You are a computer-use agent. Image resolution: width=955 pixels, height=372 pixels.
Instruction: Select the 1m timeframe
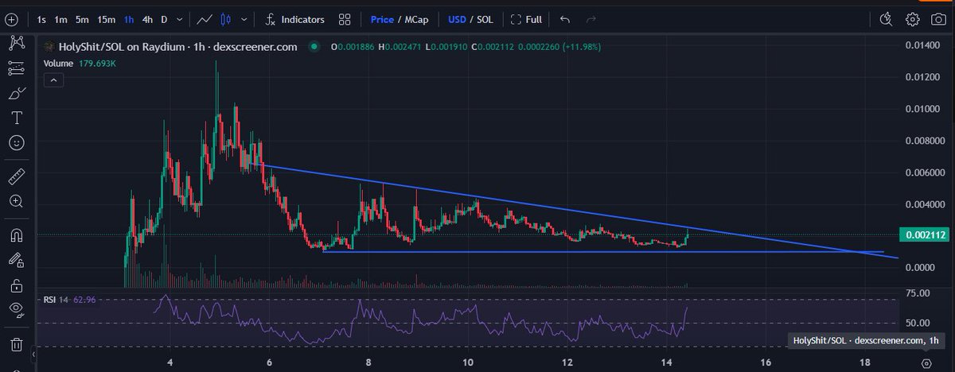[x=61, y=18]
